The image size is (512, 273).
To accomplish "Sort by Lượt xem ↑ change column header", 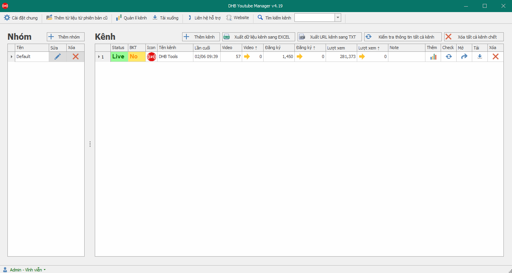I will (x=372, y=48).
